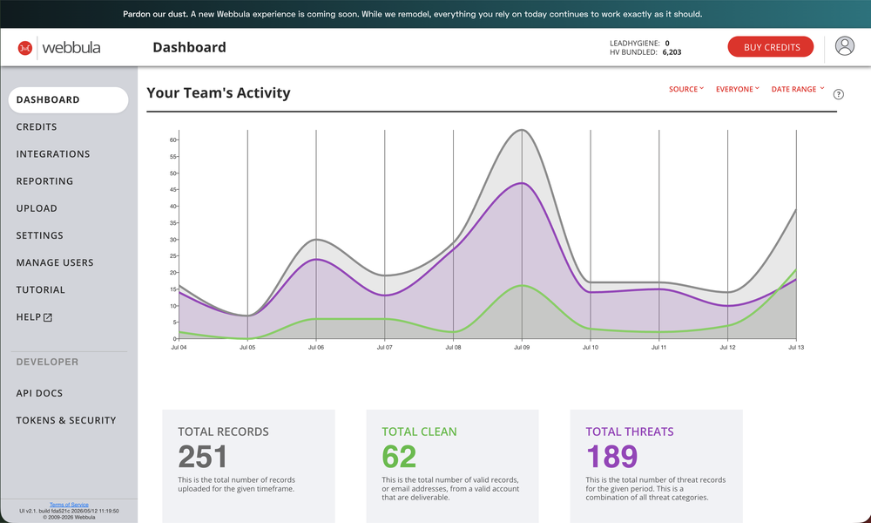Open the Terms of Service link
The image size is (871, 523).
tap(69, 505)
